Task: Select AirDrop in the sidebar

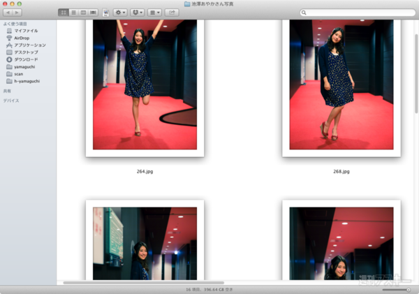Action: (x=22, y=38)
